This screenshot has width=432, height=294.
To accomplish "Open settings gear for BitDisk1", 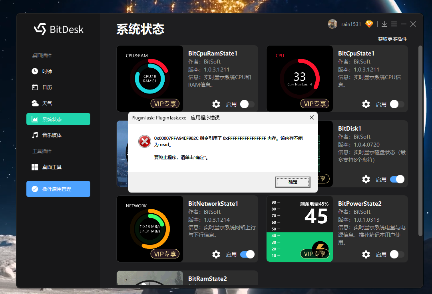I will pyautogui.click(x=366, y=179).
